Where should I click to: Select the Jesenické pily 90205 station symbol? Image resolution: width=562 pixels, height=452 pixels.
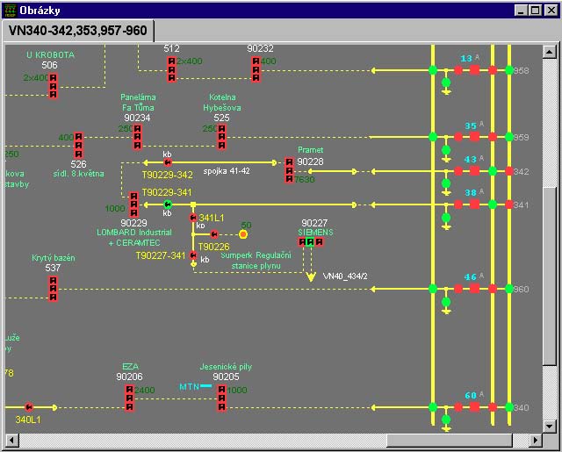click(221, 398)
